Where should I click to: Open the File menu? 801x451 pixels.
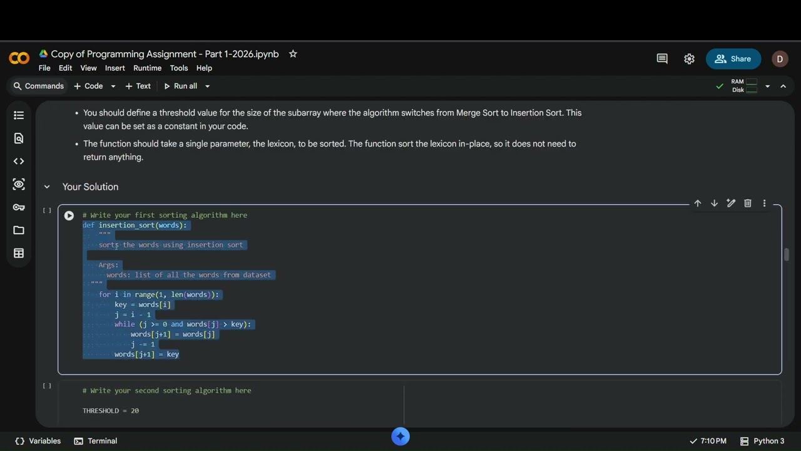[44, 68]
